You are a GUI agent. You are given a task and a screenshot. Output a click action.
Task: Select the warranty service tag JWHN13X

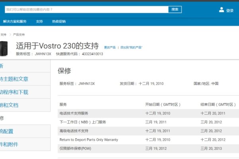pyautogui.click(x=86, y=84)
